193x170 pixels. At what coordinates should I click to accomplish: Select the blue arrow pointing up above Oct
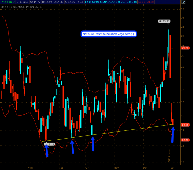93,146
